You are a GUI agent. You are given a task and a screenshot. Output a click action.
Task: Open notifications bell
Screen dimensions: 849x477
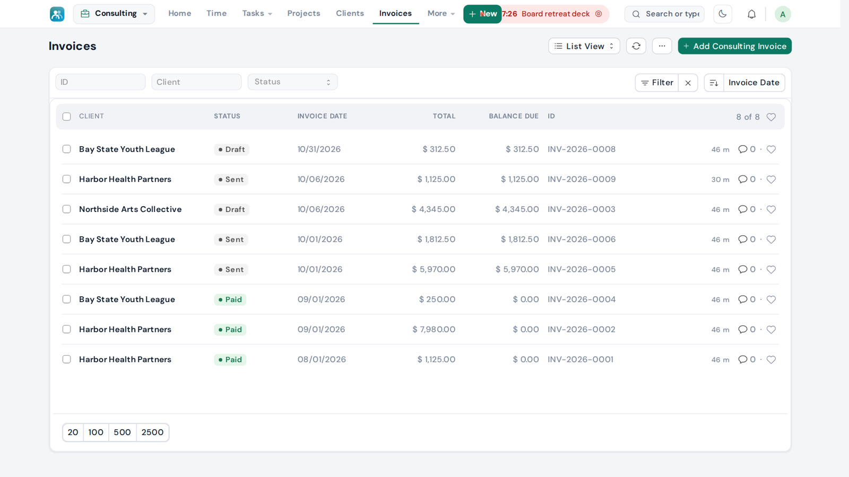coord(751,14)
